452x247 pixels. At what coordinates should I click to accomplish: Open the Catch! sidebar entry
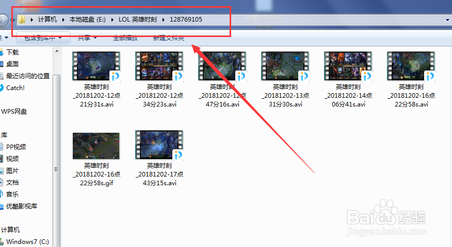click(15, 87)
